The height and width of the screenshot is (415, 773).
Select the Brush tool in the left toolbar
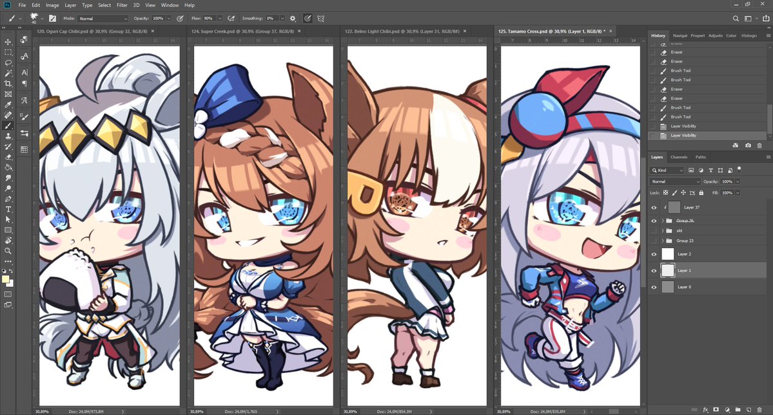tap(8, 126)
